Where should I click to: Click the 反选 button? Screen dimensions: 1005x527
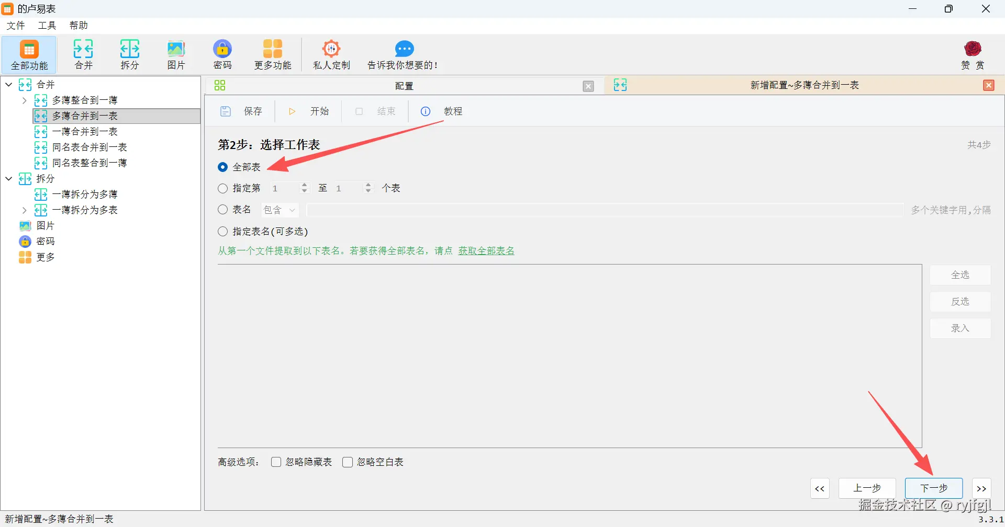[960, 302]
